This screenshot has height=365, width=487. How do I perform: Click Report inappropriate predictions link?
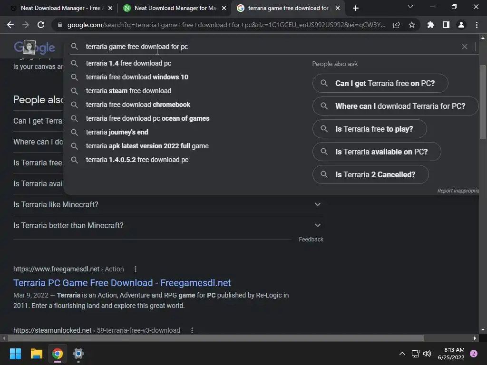pyautogui.click(x=458, y=191)
